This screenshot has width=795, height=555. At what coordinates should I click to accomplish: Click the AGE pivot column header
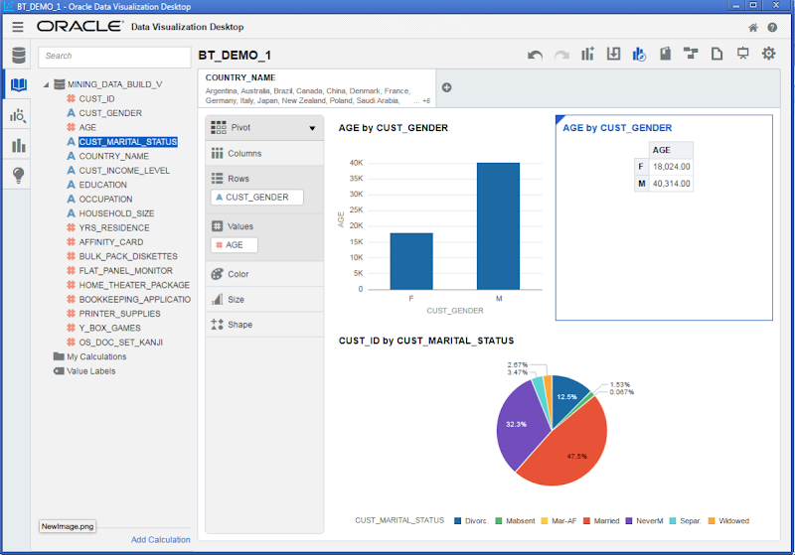pyautogui.click(x=672, y=150)
